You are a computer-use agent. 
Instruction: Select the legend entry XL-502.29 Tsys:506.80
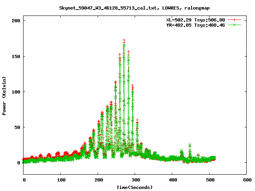(x=196, y=20)
